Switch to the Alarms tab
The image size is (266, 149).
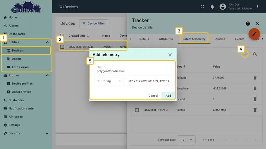point(220,39)
